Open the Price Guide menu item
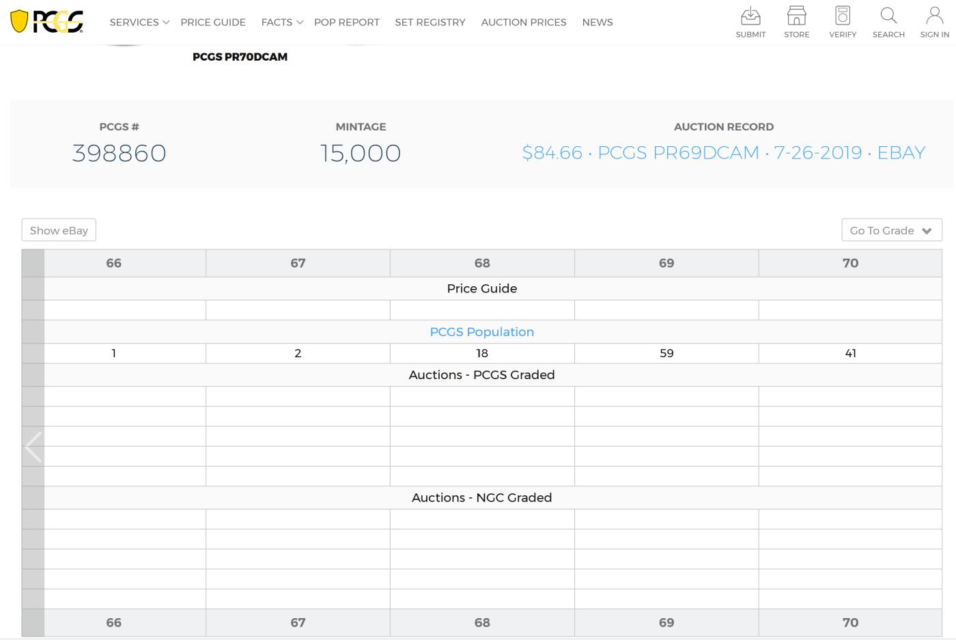The height and width of the screenshot is (640, 956). [x=213, y=23]
